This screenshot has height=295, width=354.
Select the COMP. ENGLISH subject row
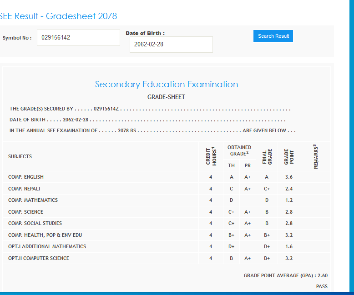[26, 177]
